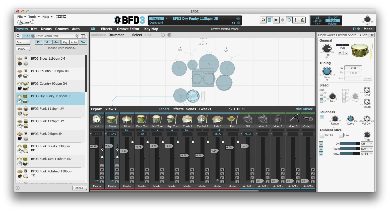Viewport: 390px width, 212px height.
Task: Toggle loop mode in the transport
Action: coord(289,20)
